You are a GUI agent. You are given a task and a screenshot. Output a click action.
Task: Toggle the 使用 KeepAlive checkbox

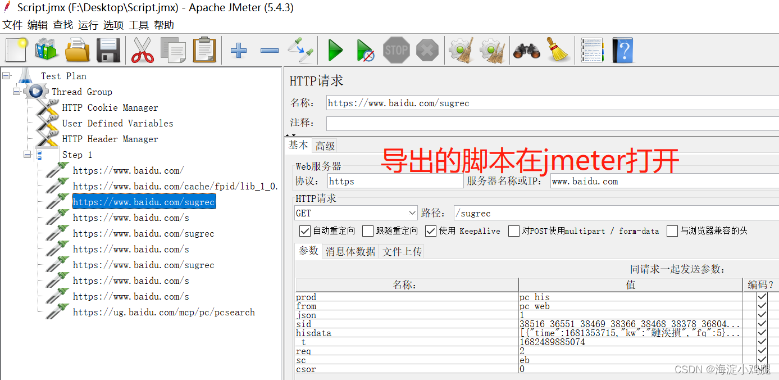tap(431, 231)
